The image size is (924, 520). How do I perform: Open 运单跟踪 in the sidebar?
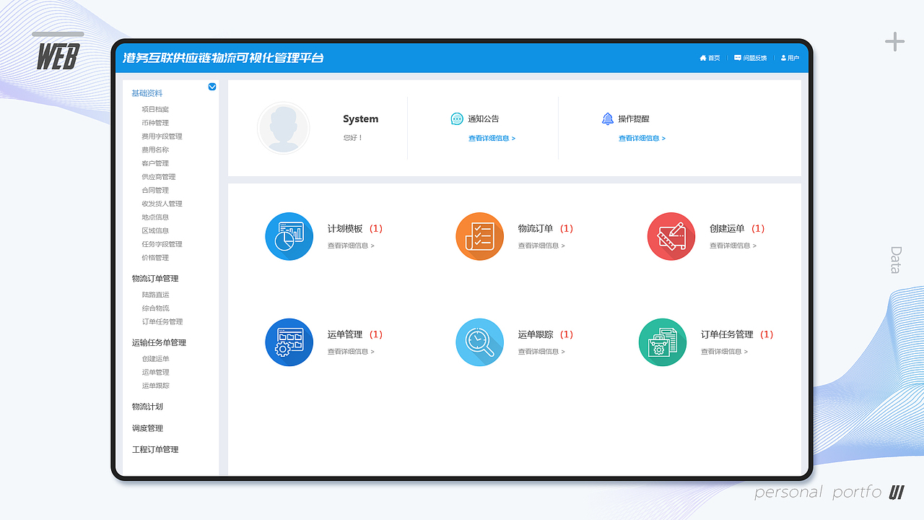click(x=155, y=386)
